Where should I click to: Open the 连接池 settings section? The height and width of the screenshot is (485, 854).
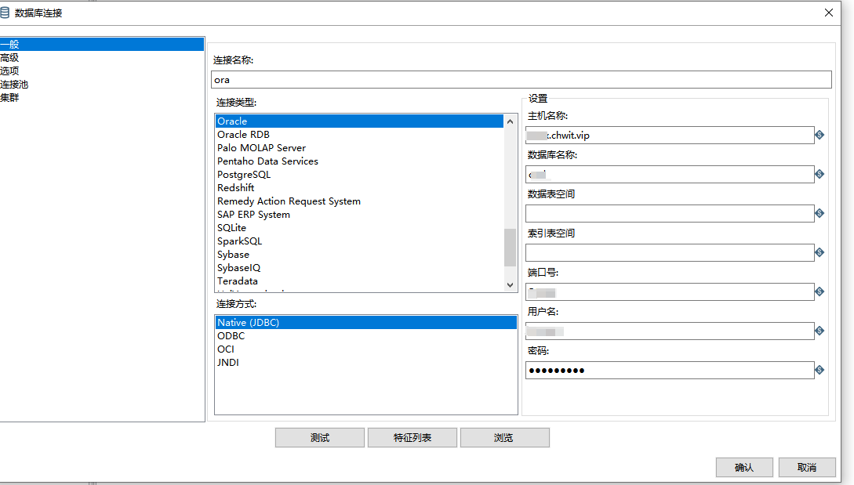pyautogui.click(x=14, y=85)
